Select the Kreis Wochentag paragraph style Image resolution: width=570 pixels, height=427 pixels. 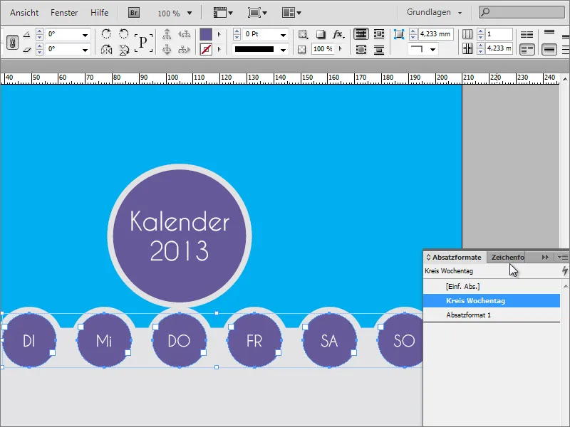[492, 300]
